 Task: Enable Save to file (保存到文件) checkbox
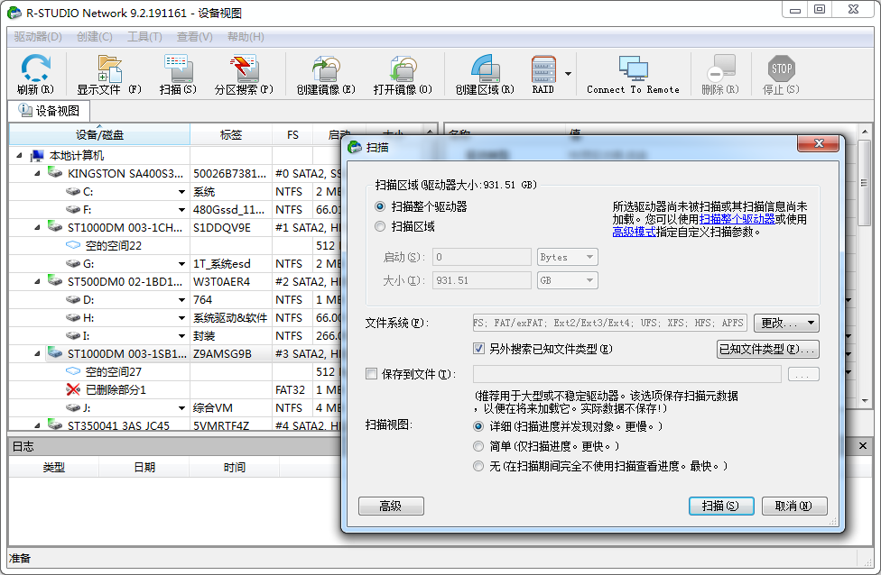click(x=371, y=374)
